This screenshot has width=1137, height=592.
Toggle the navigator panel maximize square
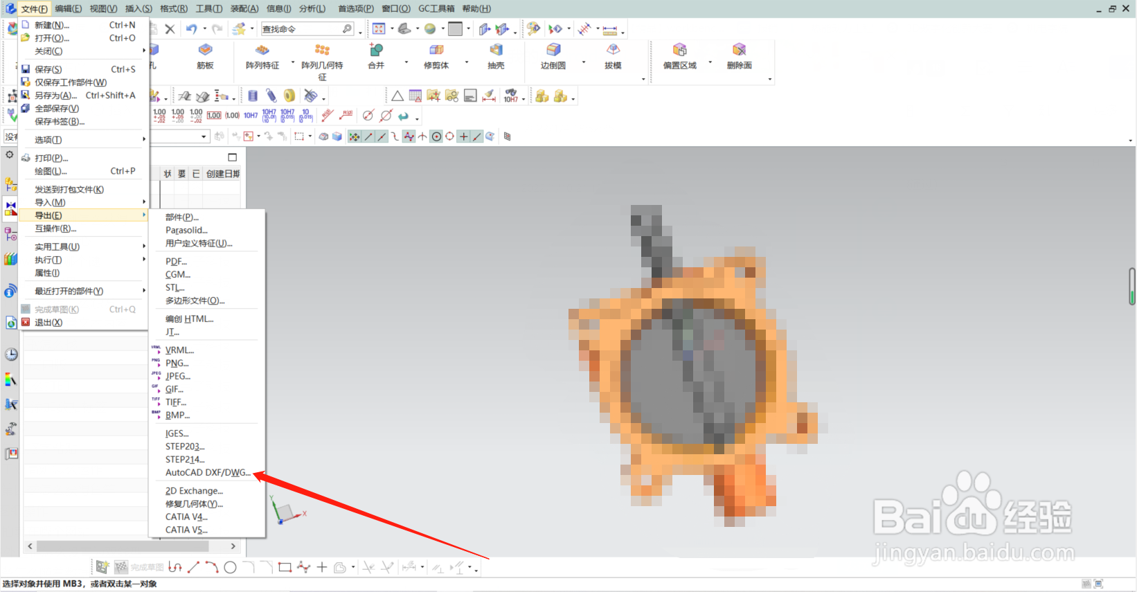tap(233, 157)
